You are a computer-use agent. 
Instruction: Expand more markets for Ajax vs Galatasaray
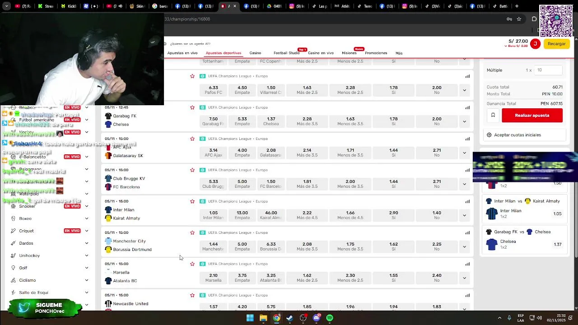(x=464, y=153)
